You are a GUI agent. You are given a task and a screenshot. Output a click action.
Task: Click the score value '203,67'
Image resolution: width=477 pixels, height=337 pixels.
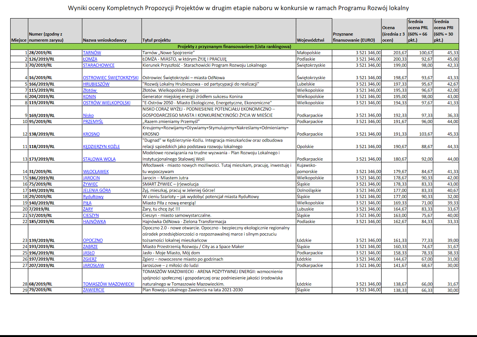(x=400, y=53)
